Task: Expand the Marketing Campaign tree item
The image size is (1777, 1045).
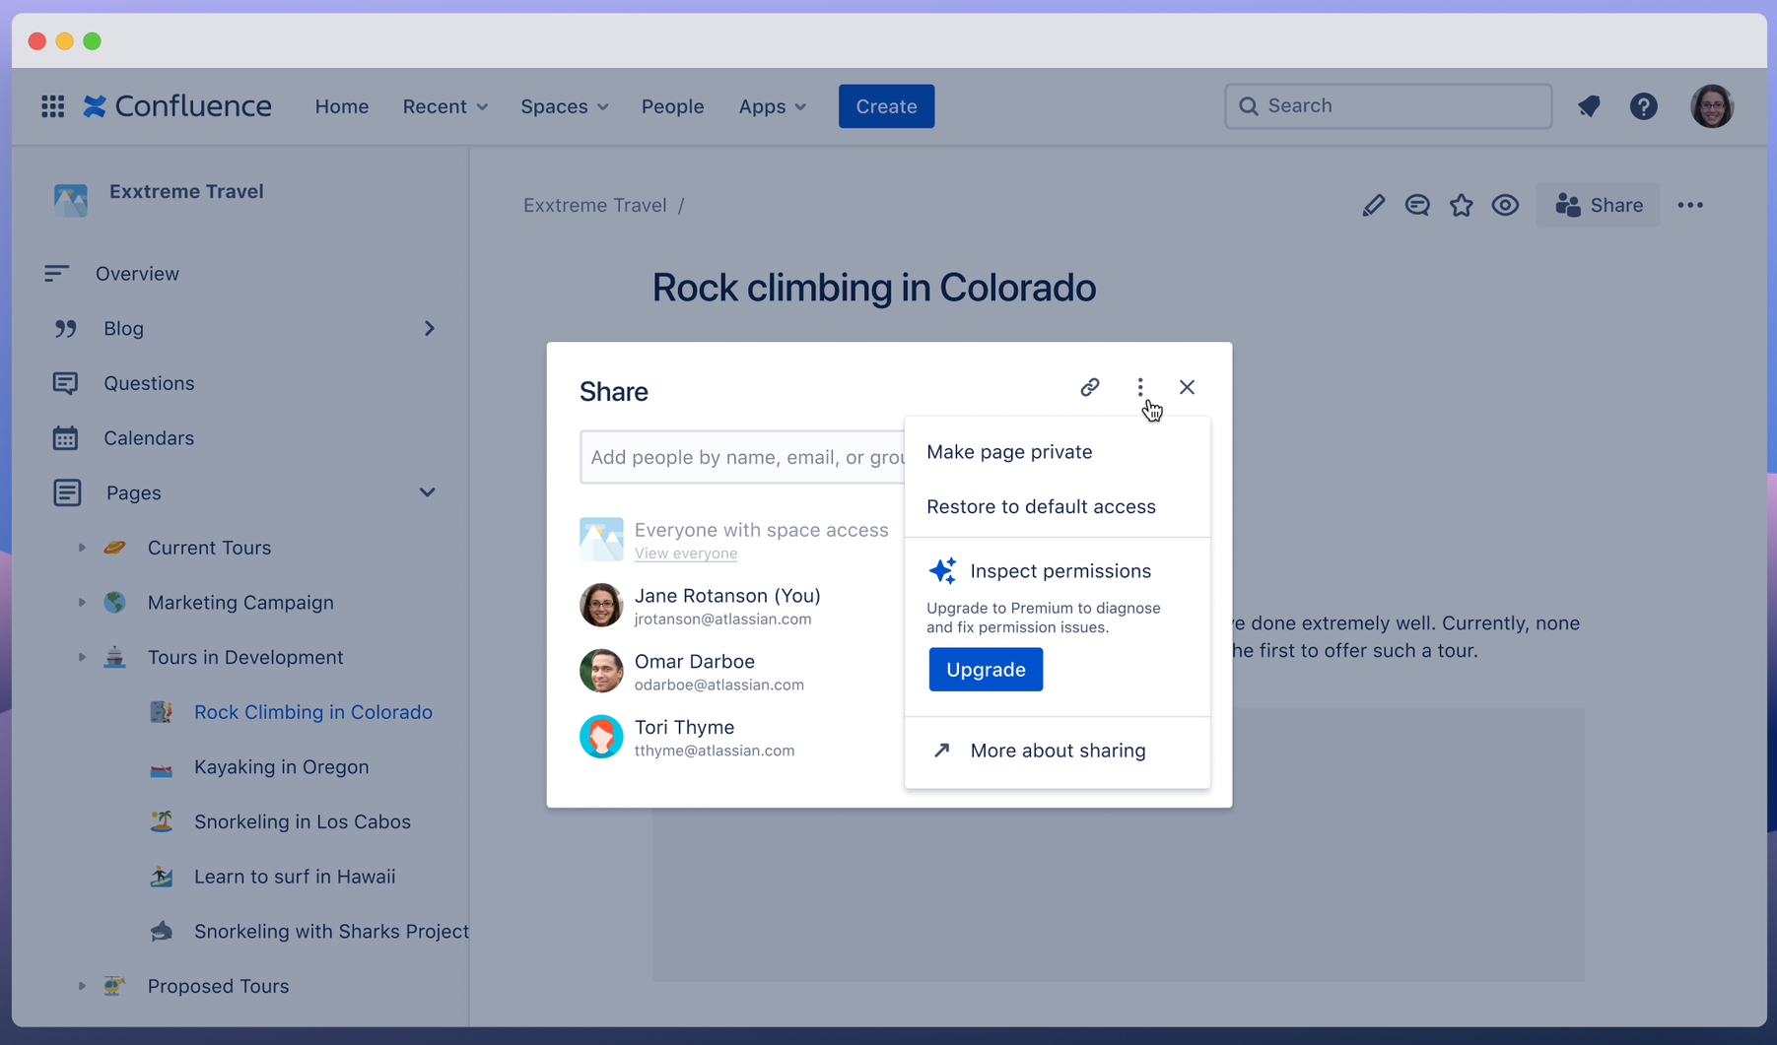Action: pyautogui.click(x=82, y=602)
